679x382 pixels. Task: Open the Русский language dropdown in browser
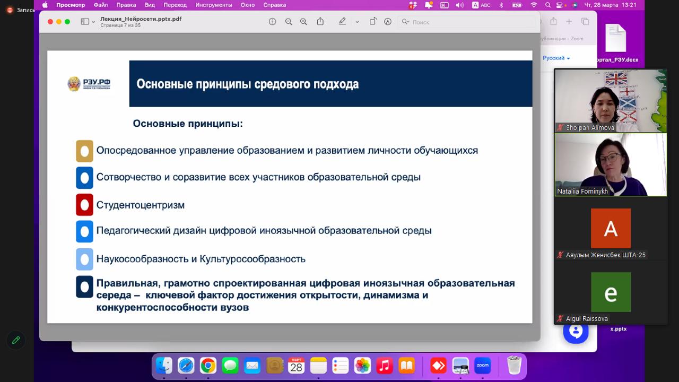556,58
